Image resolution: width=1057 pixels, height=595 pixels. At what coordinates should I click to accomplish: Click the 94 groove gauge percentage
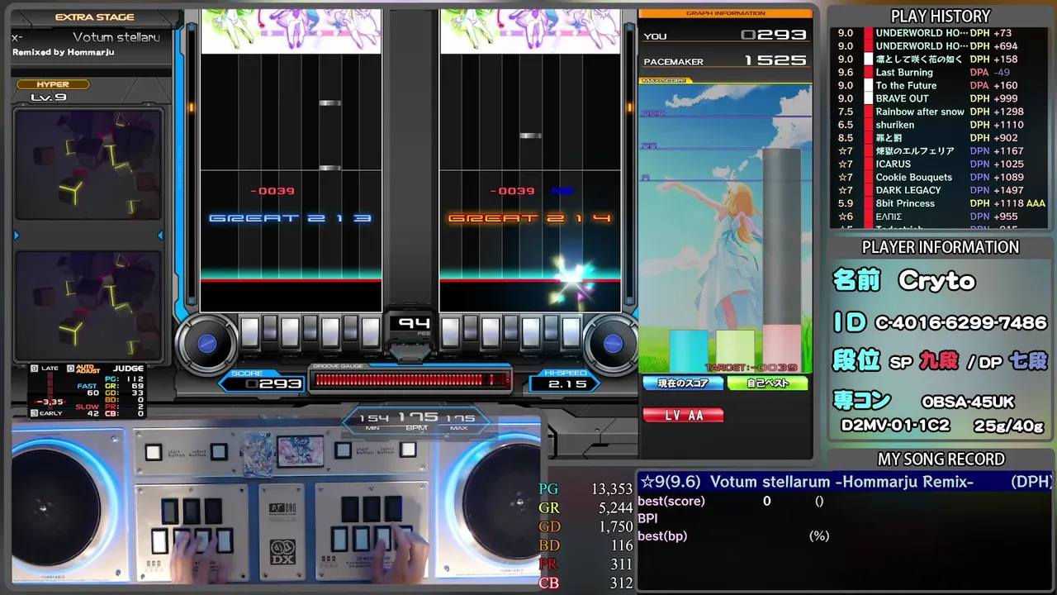tap(414, 322)
